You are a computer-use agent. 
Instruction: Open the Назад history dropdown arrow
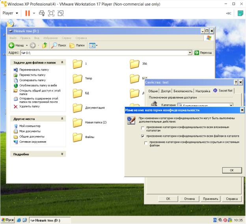[27, 45]
